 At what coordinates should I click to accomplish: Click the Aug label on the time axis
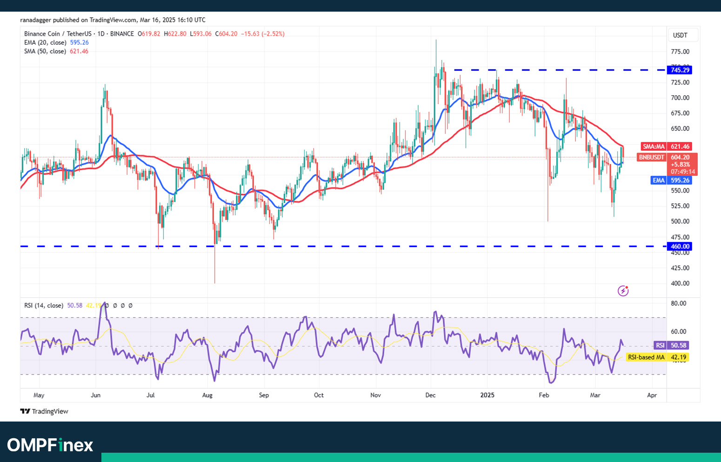click(x=207, y=395)
